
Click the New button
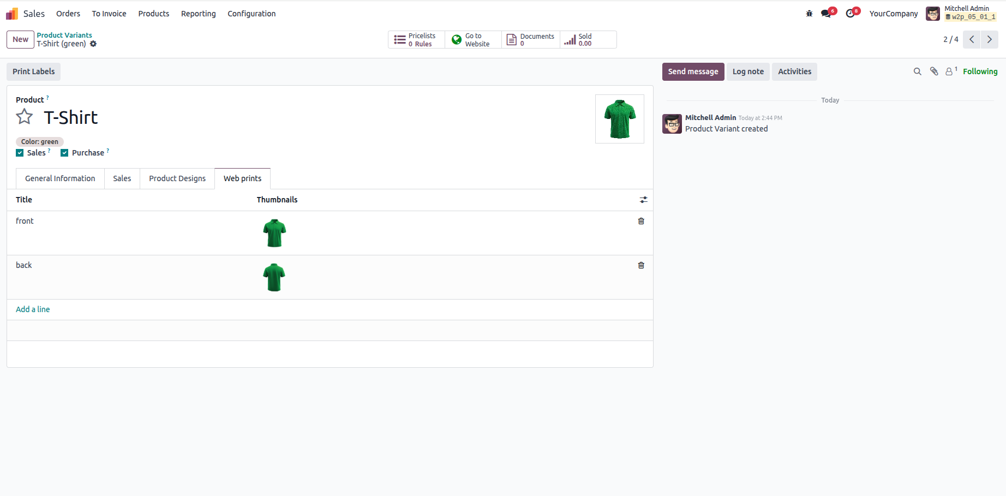pos(20,39)
